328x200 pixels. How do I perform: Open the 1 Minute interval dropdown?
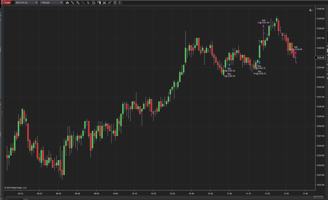tap(51, 2)
